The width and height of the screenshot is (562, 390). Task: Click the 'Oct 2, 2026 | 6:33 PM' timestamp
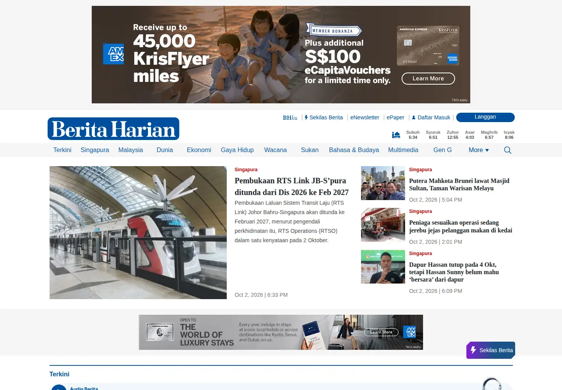coord(261,295)
